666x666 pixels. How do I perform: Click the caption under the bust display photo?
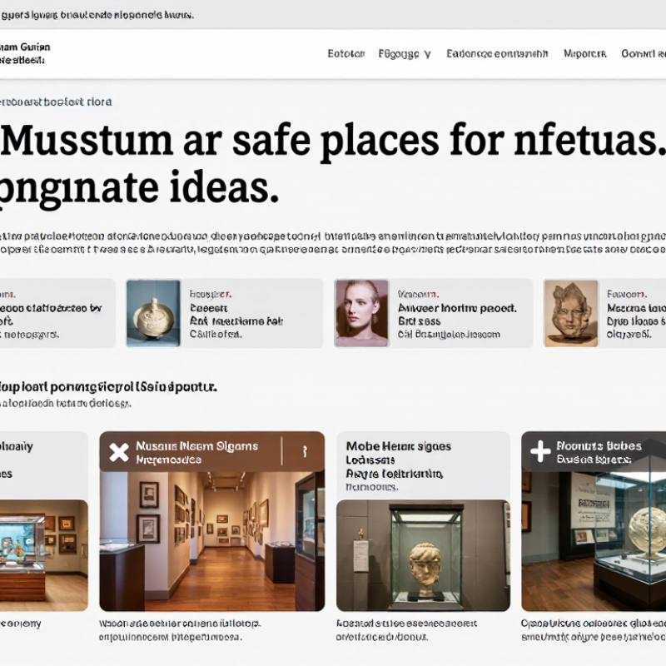[406, 630]
